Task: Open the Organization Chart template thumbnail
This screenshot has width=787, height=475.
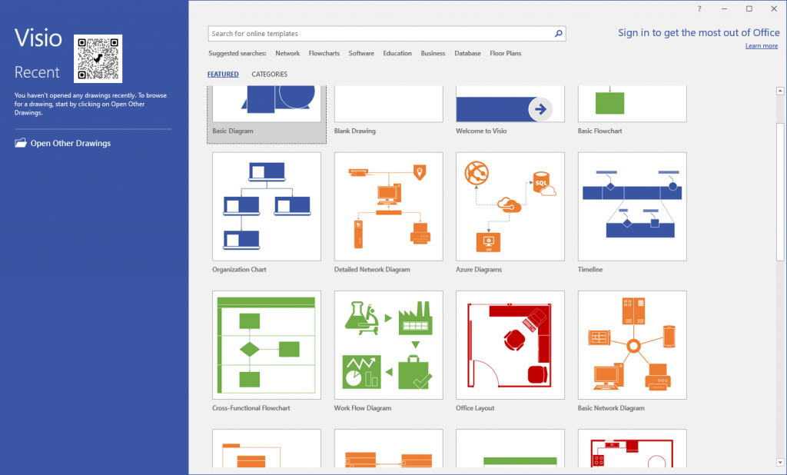Action: [266, 205]
